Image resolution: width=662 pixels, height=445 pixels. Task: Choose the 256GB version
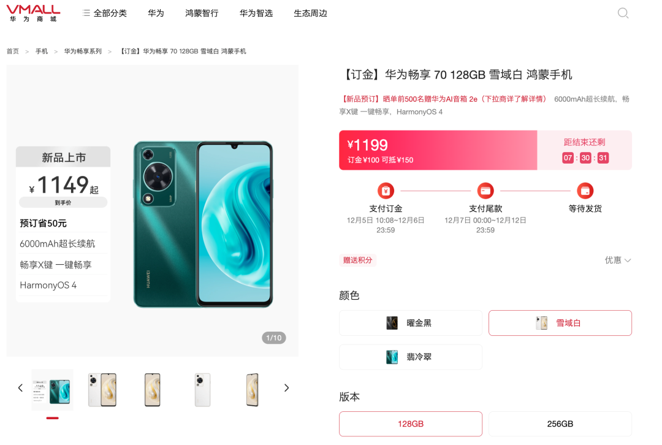coord(560,424)
